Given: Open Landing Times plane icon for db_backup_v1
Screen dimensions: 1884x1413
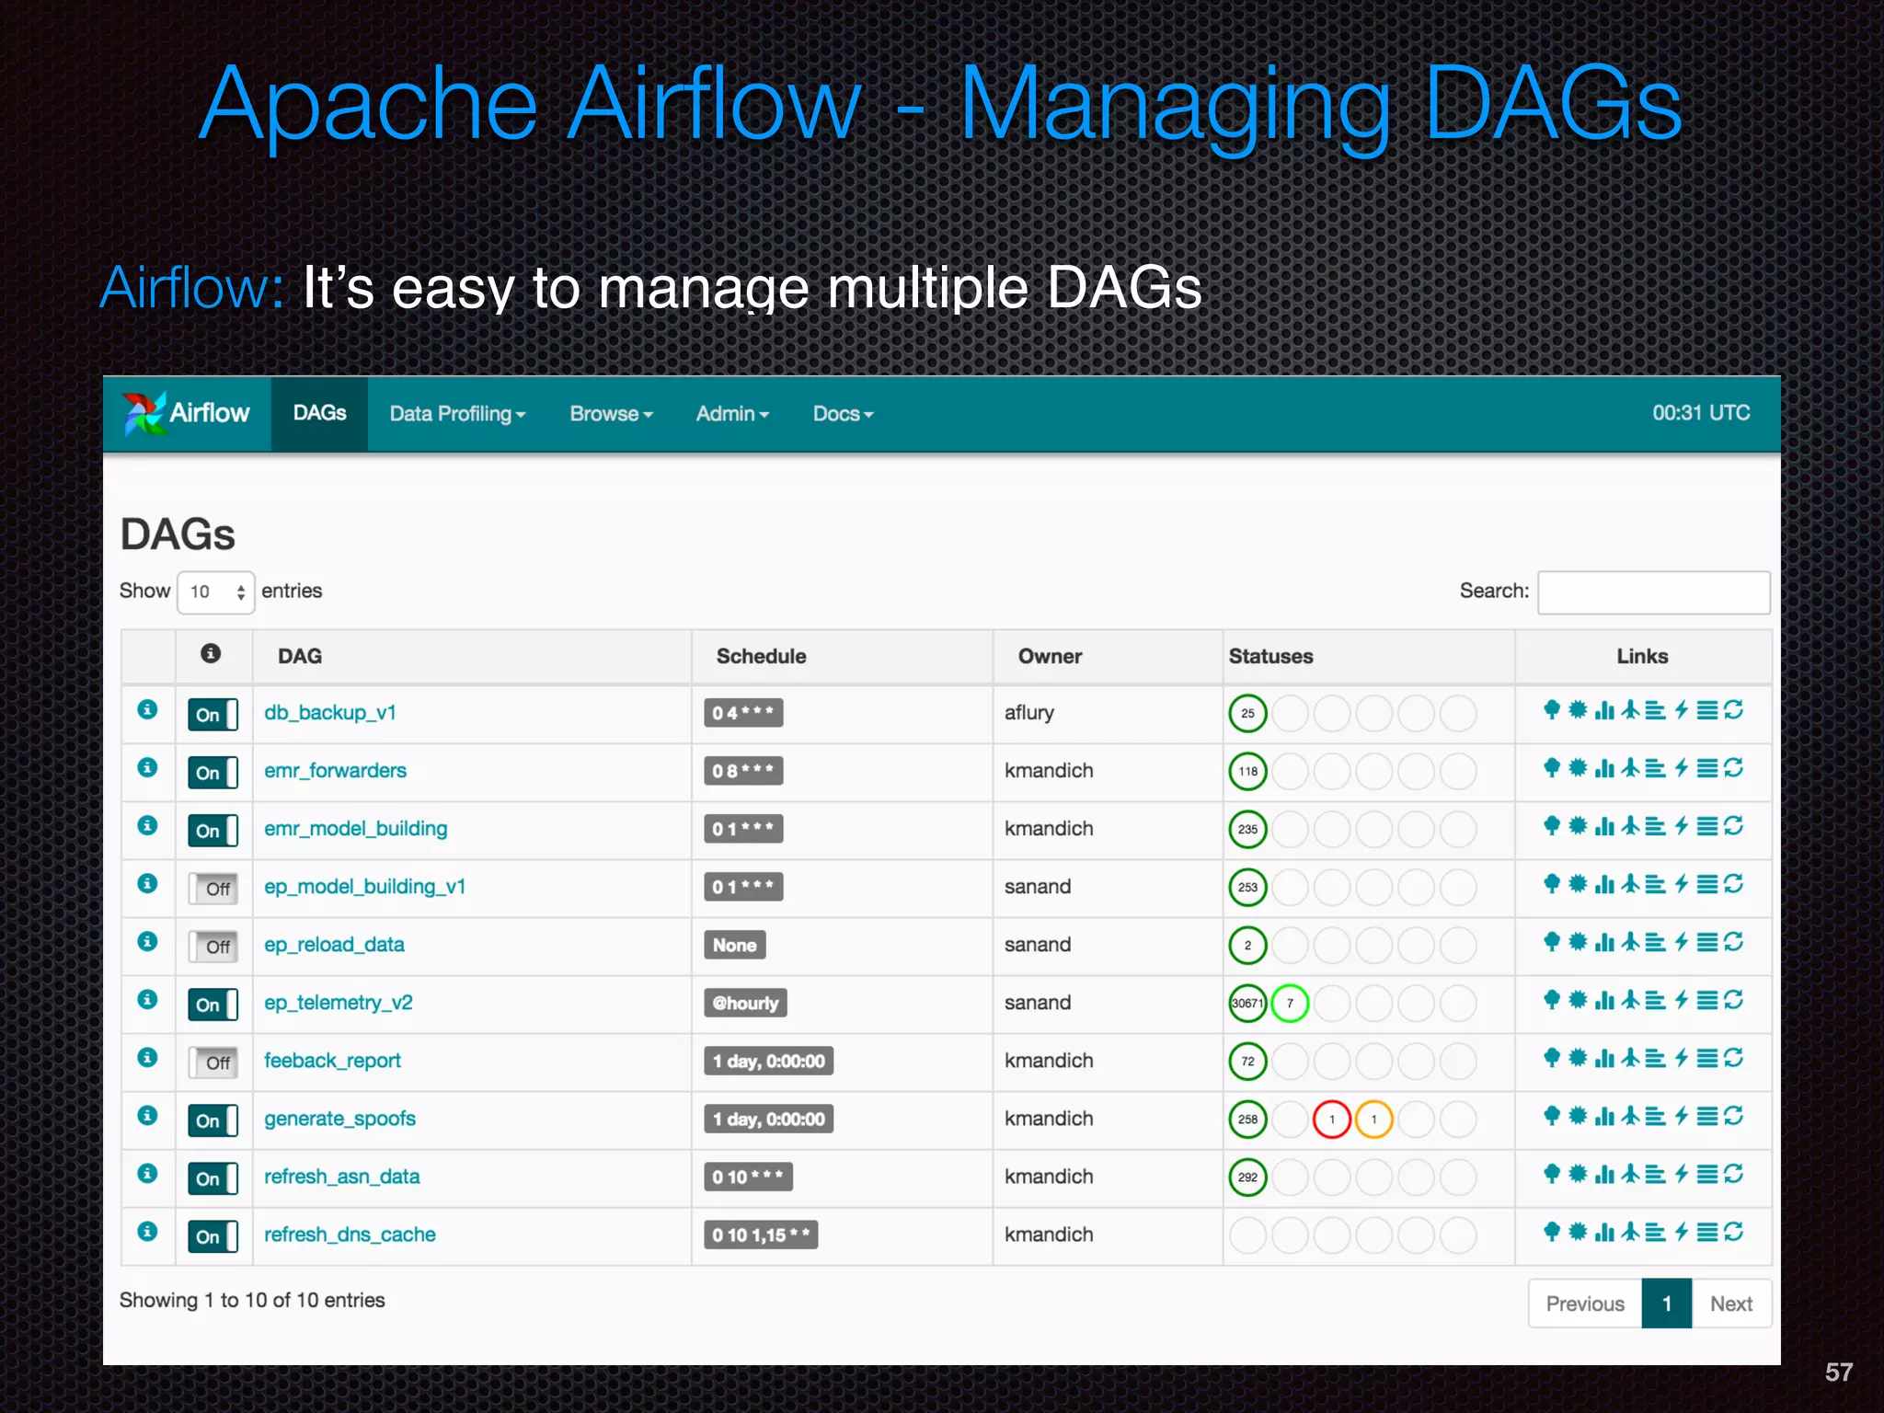Looking at the screenshot, I should 1630,710.
